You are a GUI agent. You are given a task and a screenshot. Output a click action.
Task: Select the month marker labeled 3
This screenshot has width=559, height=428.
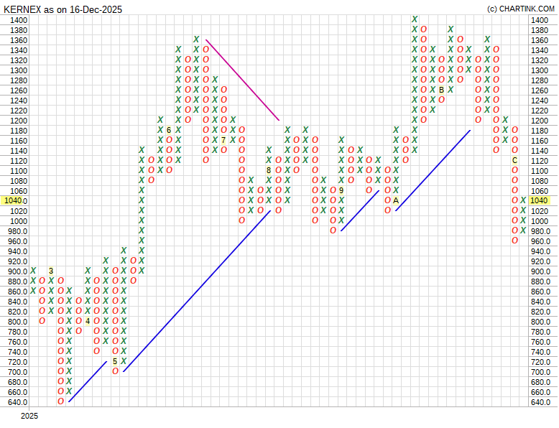(51, 271)
